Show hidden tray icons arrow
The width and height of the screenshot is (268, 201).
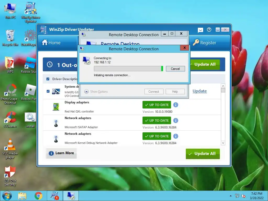pos(231,196)
